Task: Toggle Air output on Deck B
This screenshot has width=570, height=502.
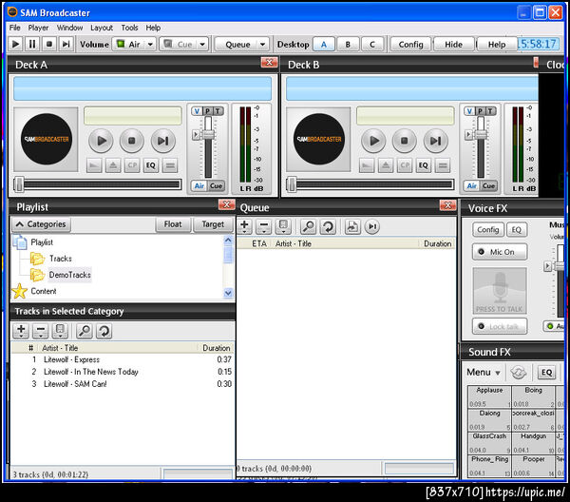Action: point(471,186)
